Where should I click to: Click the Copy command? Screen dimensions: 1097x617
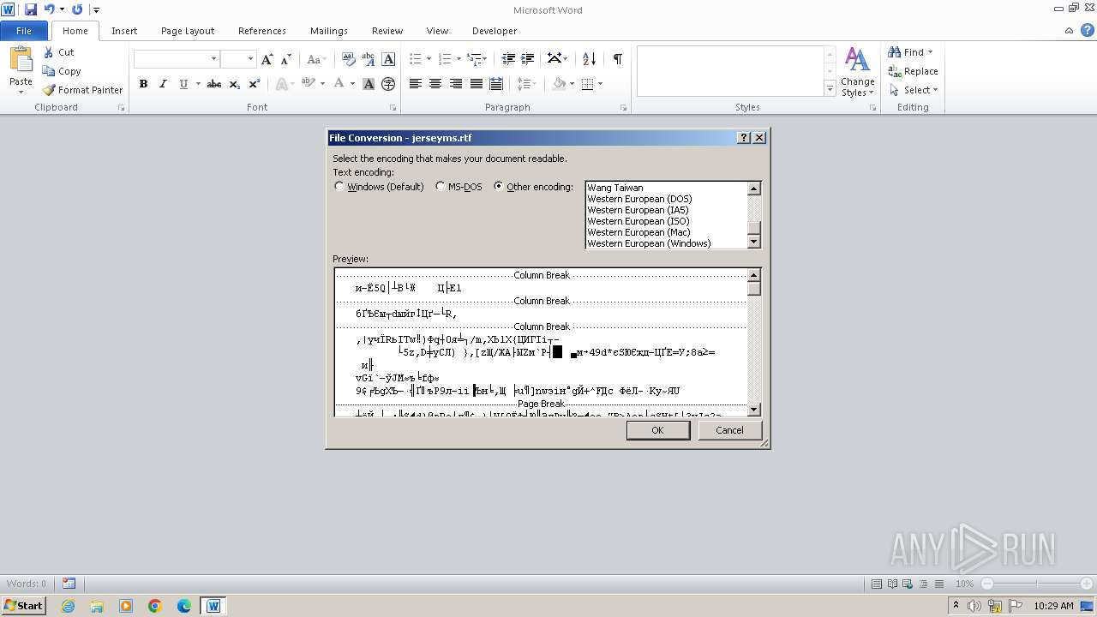tap(62, 71)
